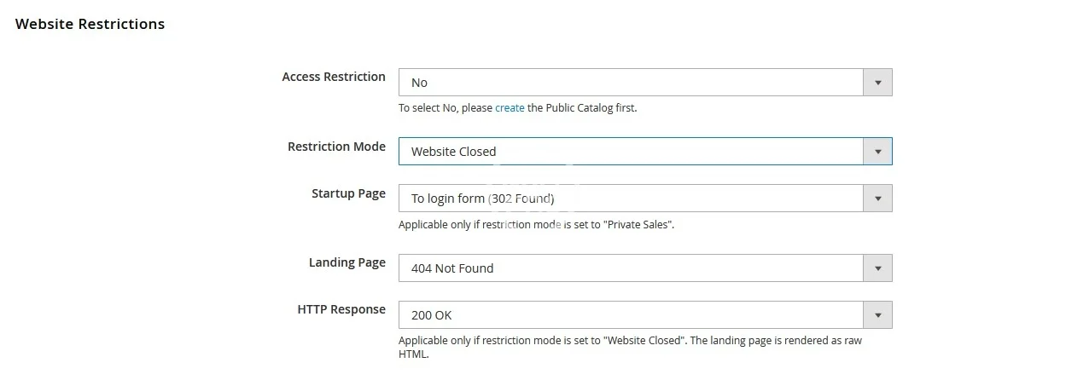Click the 'Website Closed' text in Restriction Mode
Screen dimensions: 1066x380
click(x=453, y=152)
